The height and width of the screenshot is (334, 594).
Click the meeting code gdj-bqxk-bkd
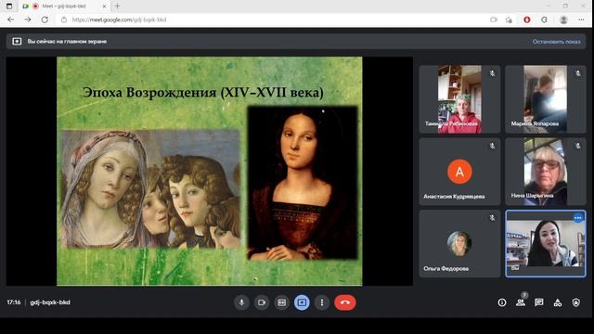tap(50, 302)
